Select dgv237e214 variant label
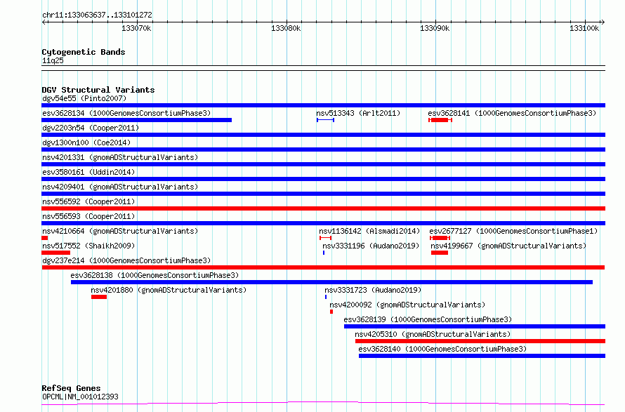Viewport: 625px width, 412px height. 126,260
